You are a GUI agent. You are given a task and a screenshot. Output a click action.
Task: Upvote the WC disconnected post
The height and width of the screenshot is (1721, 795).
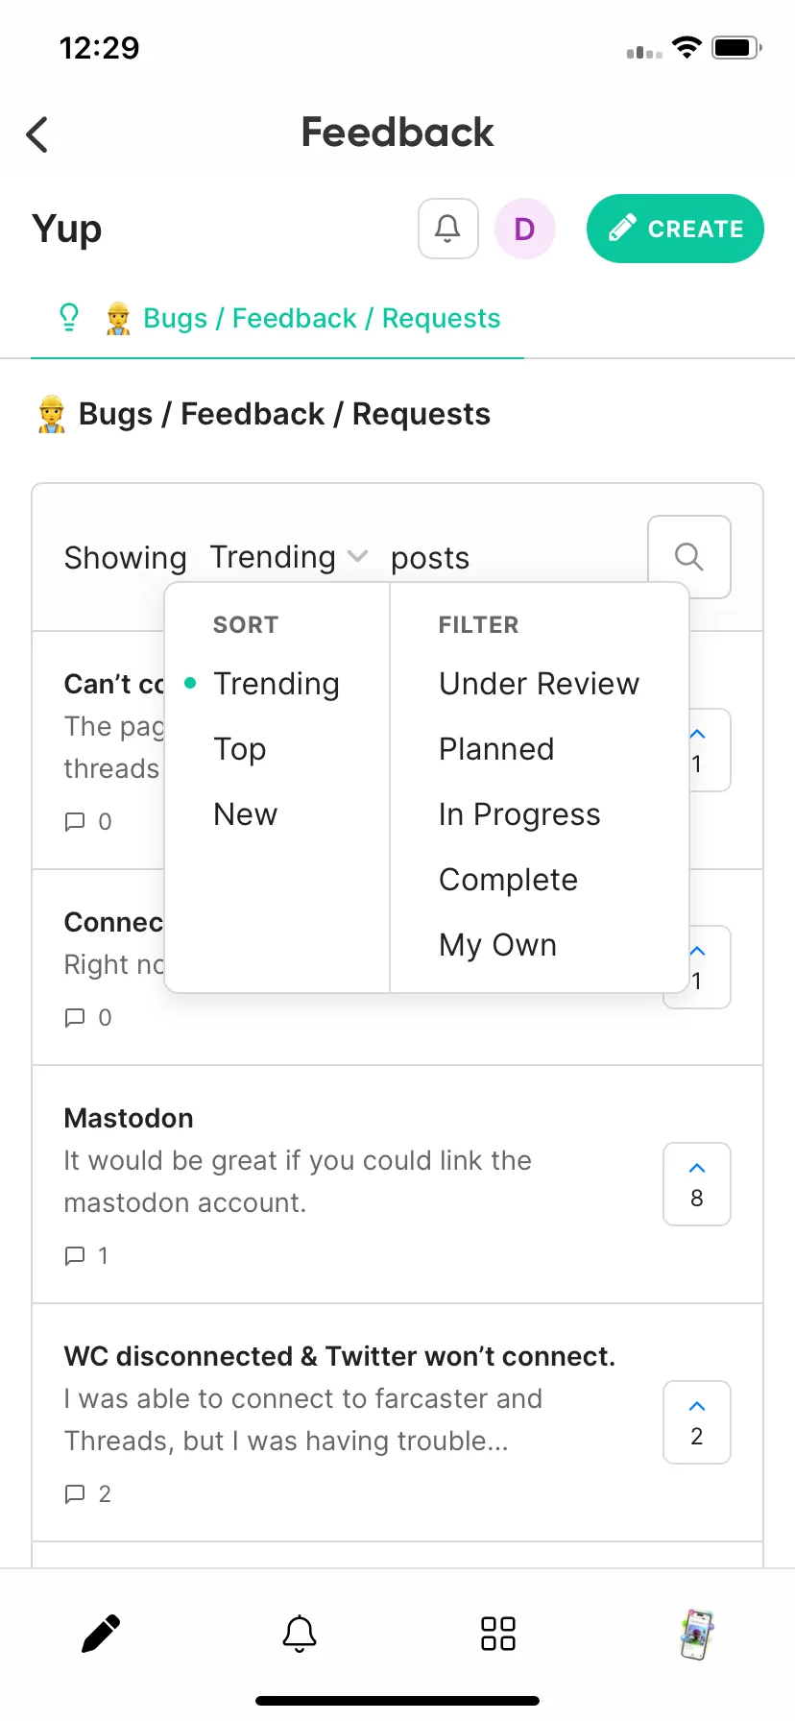click(697, 1422)
